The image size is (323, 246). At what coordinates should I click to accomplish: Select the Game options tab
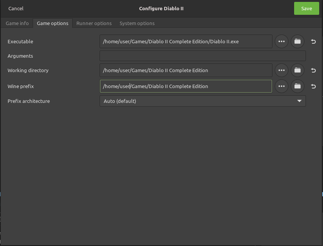[x=52, y=23]
